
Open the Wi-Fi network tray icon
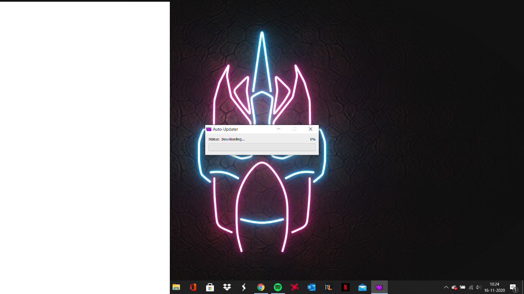[x=471, y=287]
